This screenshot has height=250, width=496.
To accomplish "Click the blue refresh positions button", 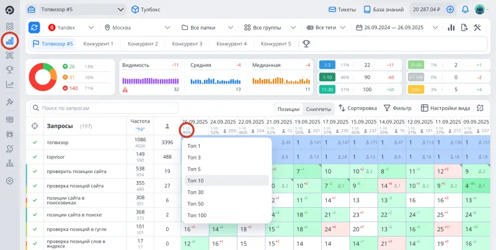I will pyautogui.click(x=34, y=28).
